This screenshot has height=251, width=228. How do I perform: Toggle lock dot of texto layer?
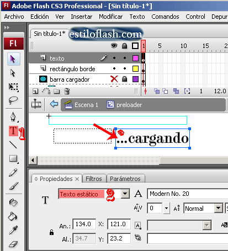(125, 58)
